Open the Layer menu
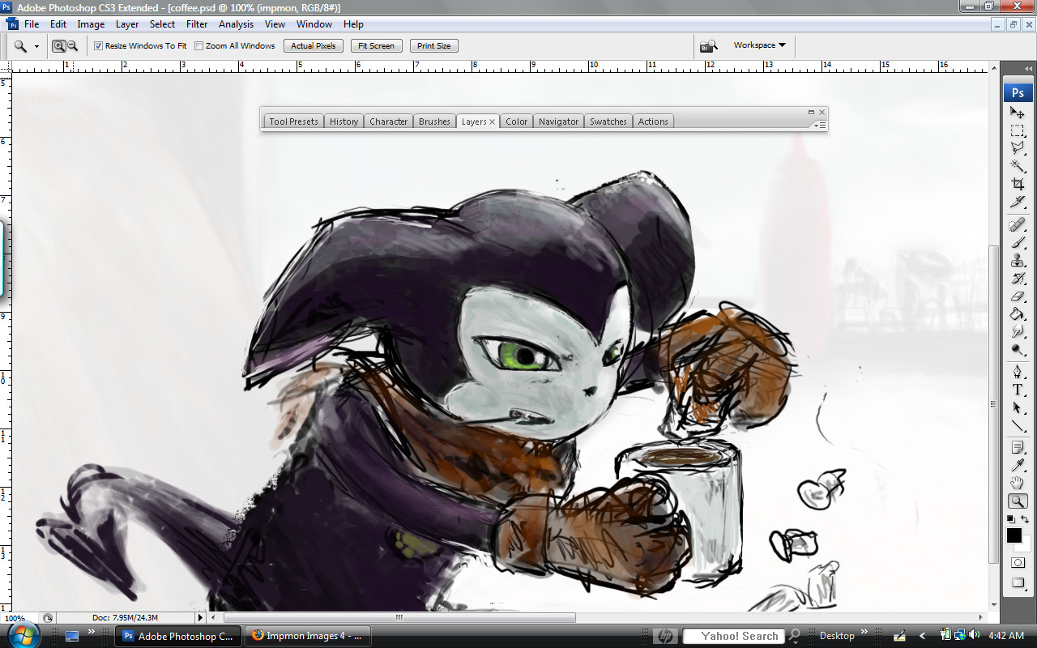Screen dimensions: 1037x648 pos(127,24)
